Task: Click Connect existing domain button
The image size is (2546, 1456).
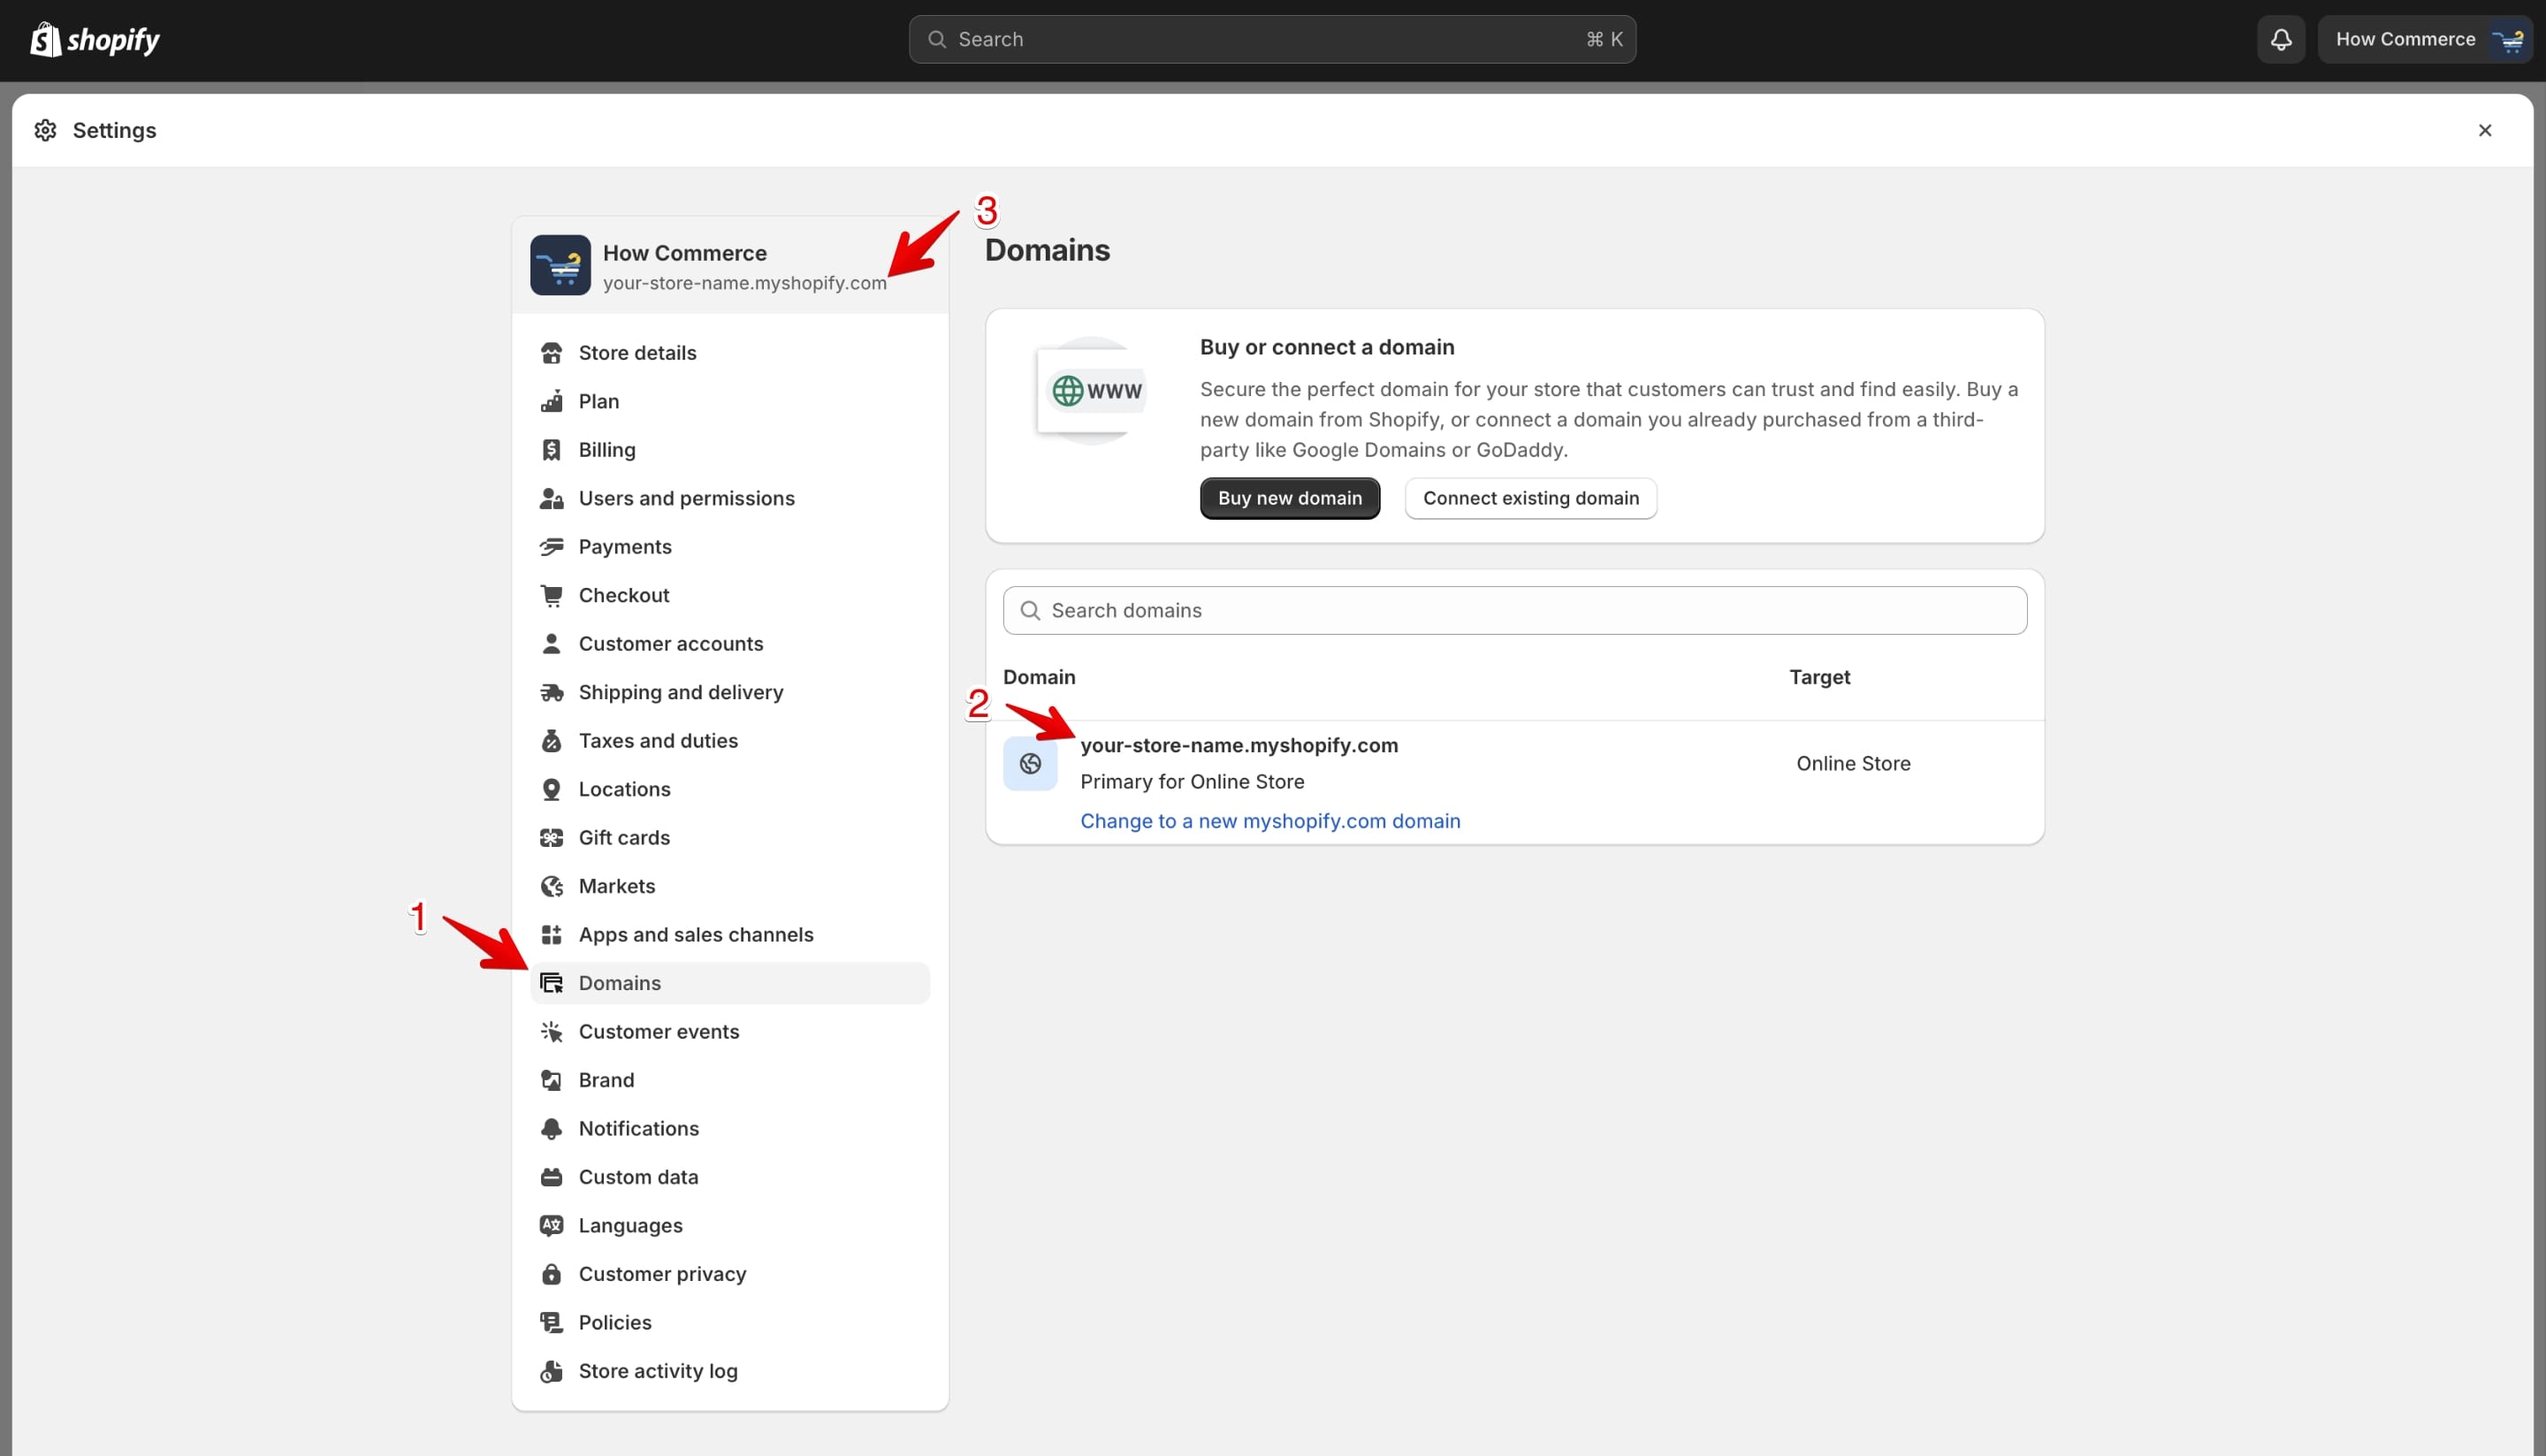Action: click(1530, 498)
